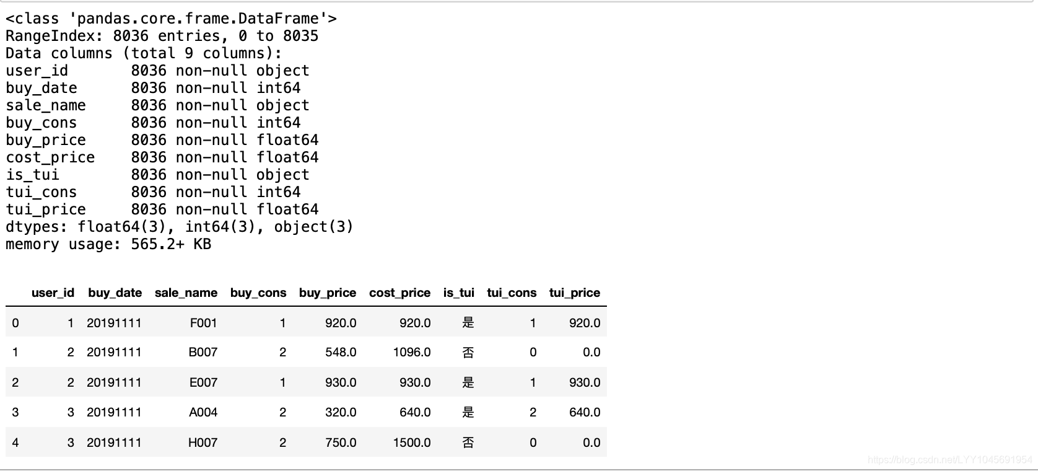Select sale_name cell A004
The height and width of the screenshot is (471, 1038).
pyautogui.click(x=203, y=412)
